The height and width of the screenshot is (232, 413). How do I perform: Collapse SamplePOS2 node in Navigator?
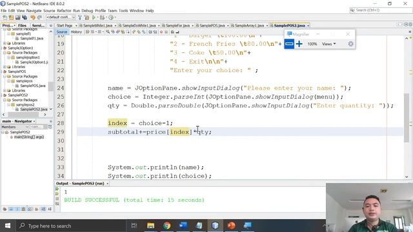(x=3, y=132)
